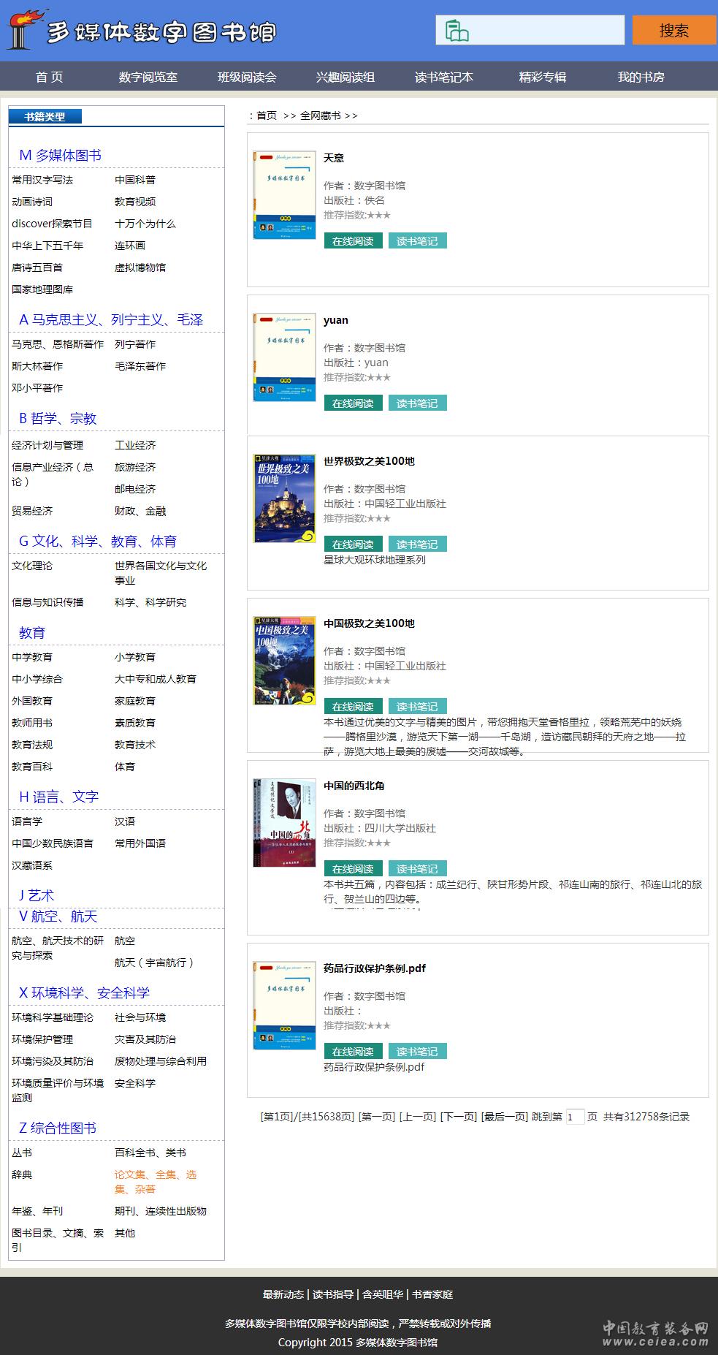Open 读书笔记 for the book yuan
Image resolution: width=718 pixels, height=1355 pixels.
click(x=417, y=403)
